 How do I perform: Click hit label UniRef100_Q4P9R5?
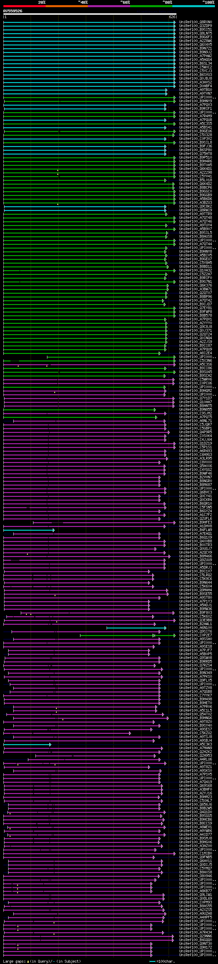coord(196,432)
